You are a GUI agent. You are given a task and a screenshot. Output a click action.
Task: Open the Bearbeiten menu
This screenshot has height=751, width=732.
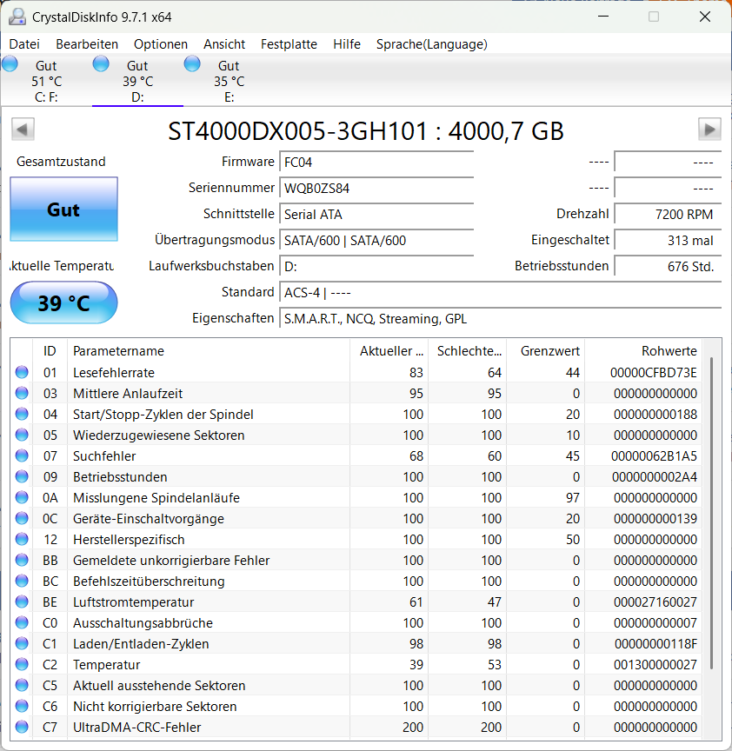tap(87, 44)
